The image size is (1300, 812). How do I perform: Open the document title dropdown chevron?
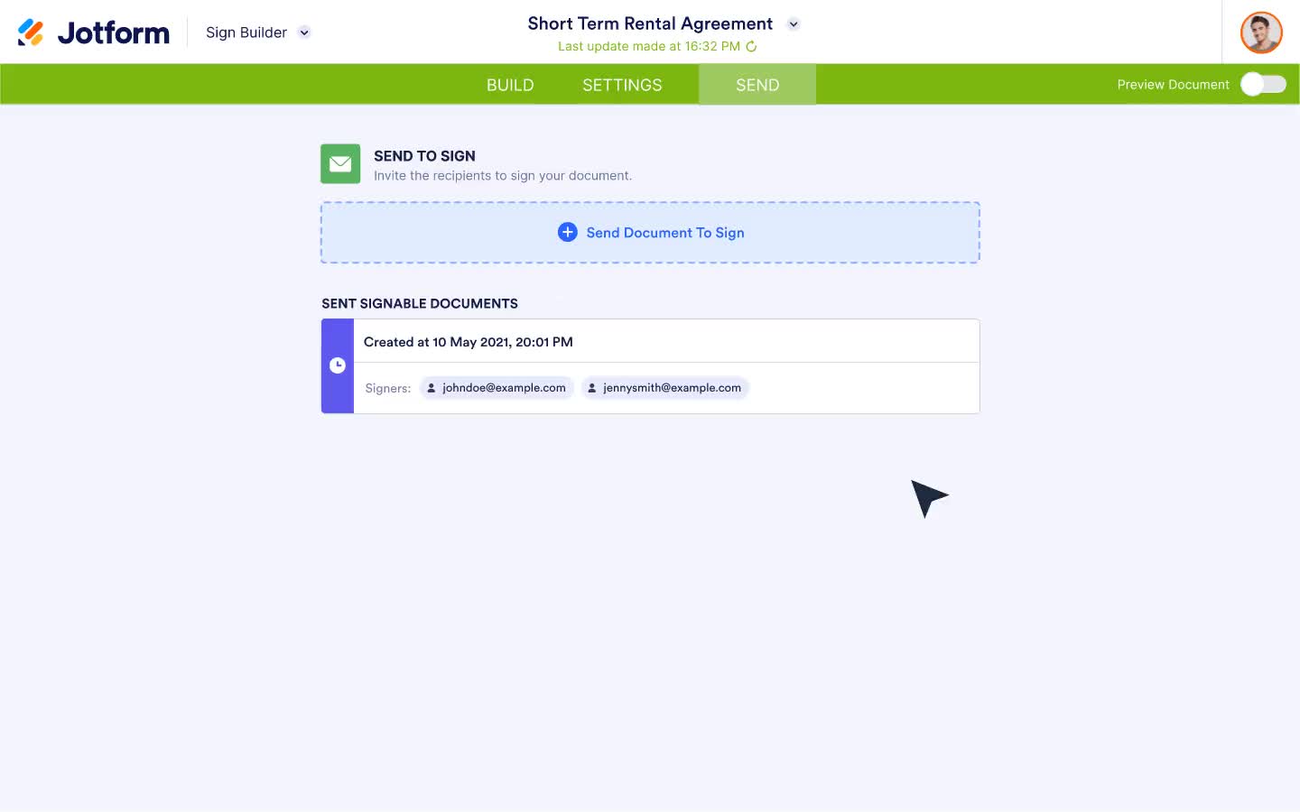coord(794,24)
